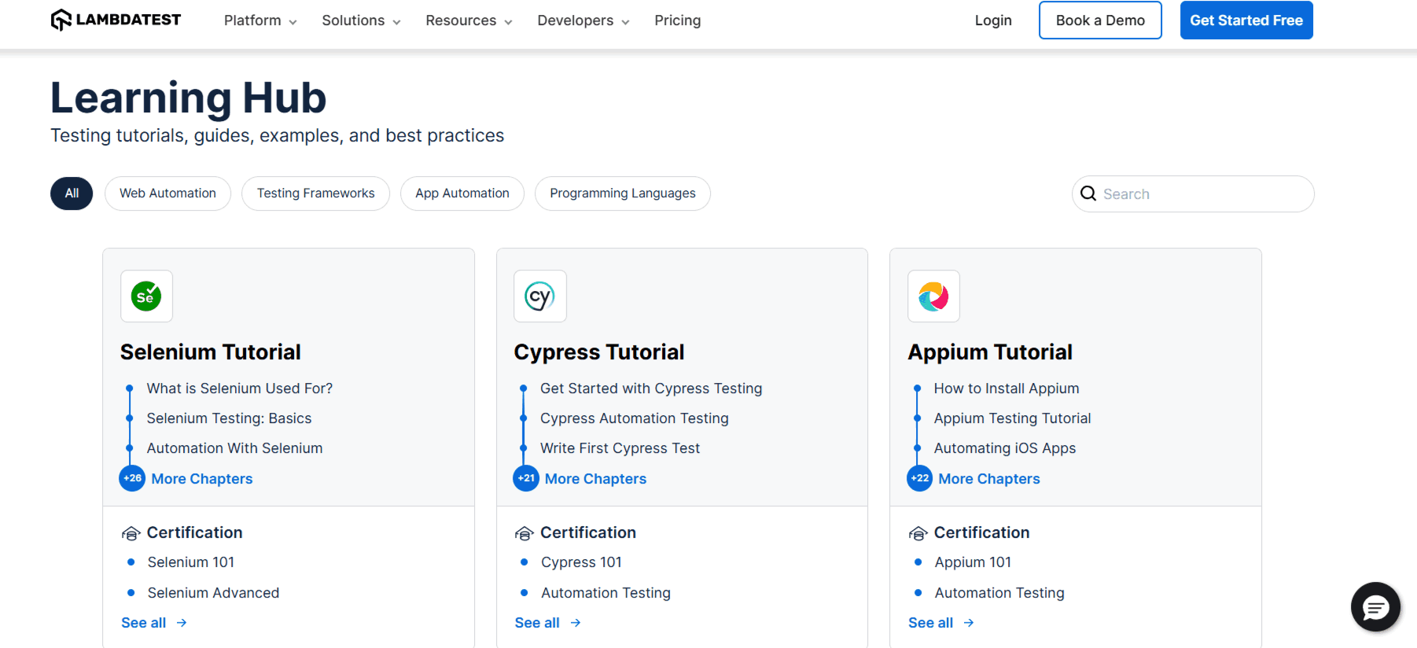The image size is (1417, 648).
Task: Open Appium More Chapters link
Action: (989, 479)
